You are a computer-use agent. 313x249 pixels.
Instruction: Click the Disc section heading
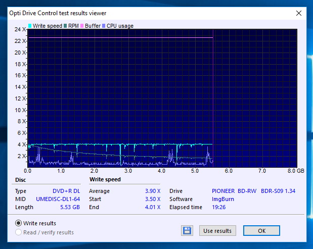tap(21, 180)
